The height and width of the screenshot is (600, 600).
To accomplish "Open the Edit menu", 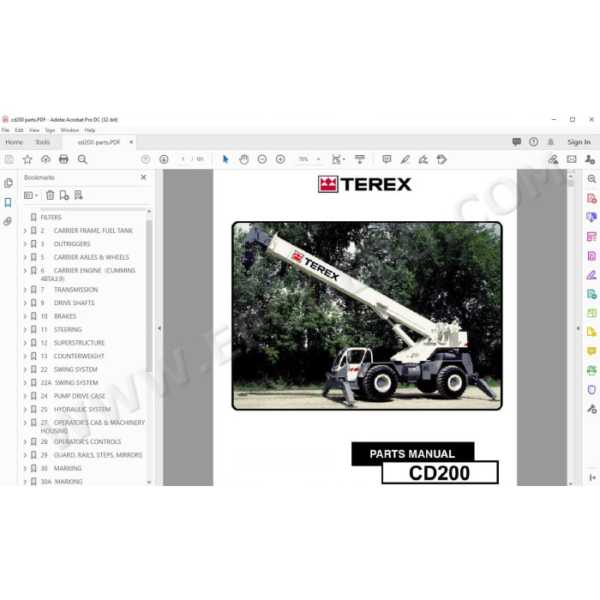I will click(x=19, y=130).
